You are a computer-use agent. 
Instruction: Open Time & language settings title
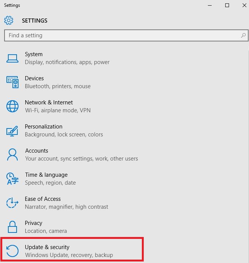[46, 175]
